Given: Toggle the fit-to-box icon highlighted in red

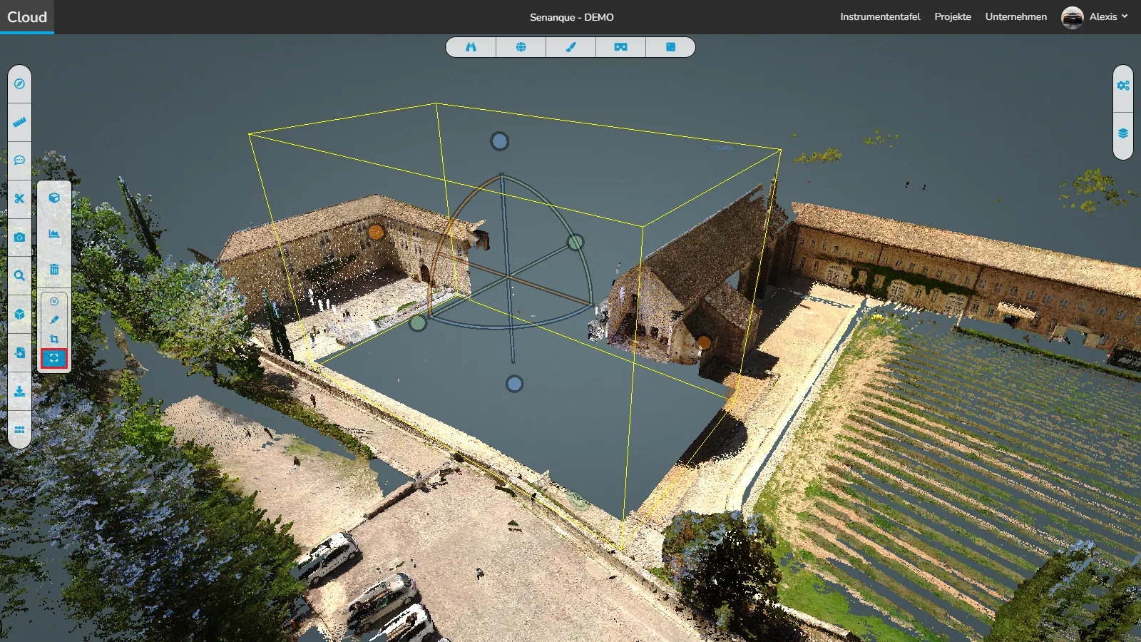Looking at the screenshot, I should click(x=54, y=358).
